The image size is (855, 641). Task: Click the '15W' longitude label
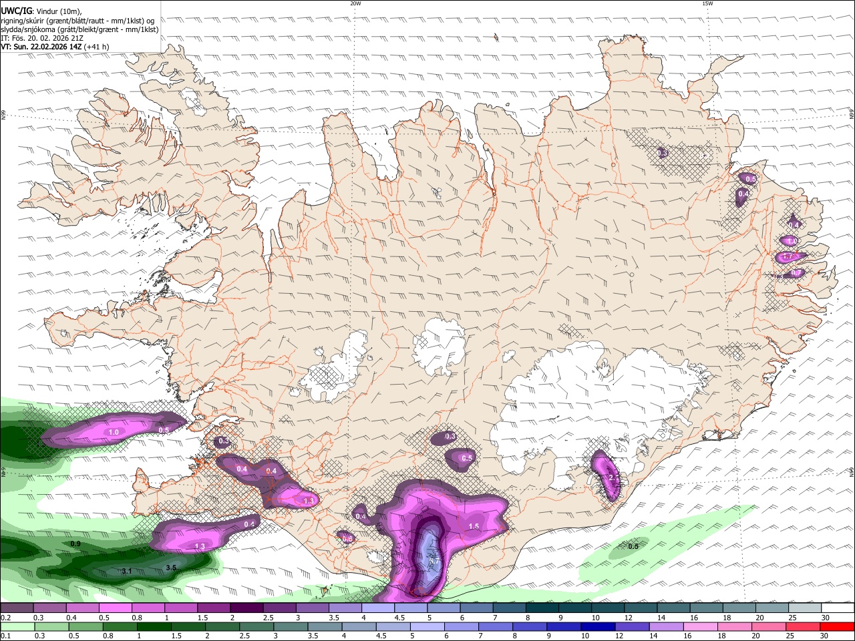coord(707,3)
